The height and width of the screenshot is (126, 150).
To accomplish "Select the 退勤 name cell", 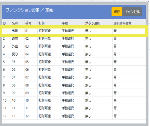I will point(18,38).
